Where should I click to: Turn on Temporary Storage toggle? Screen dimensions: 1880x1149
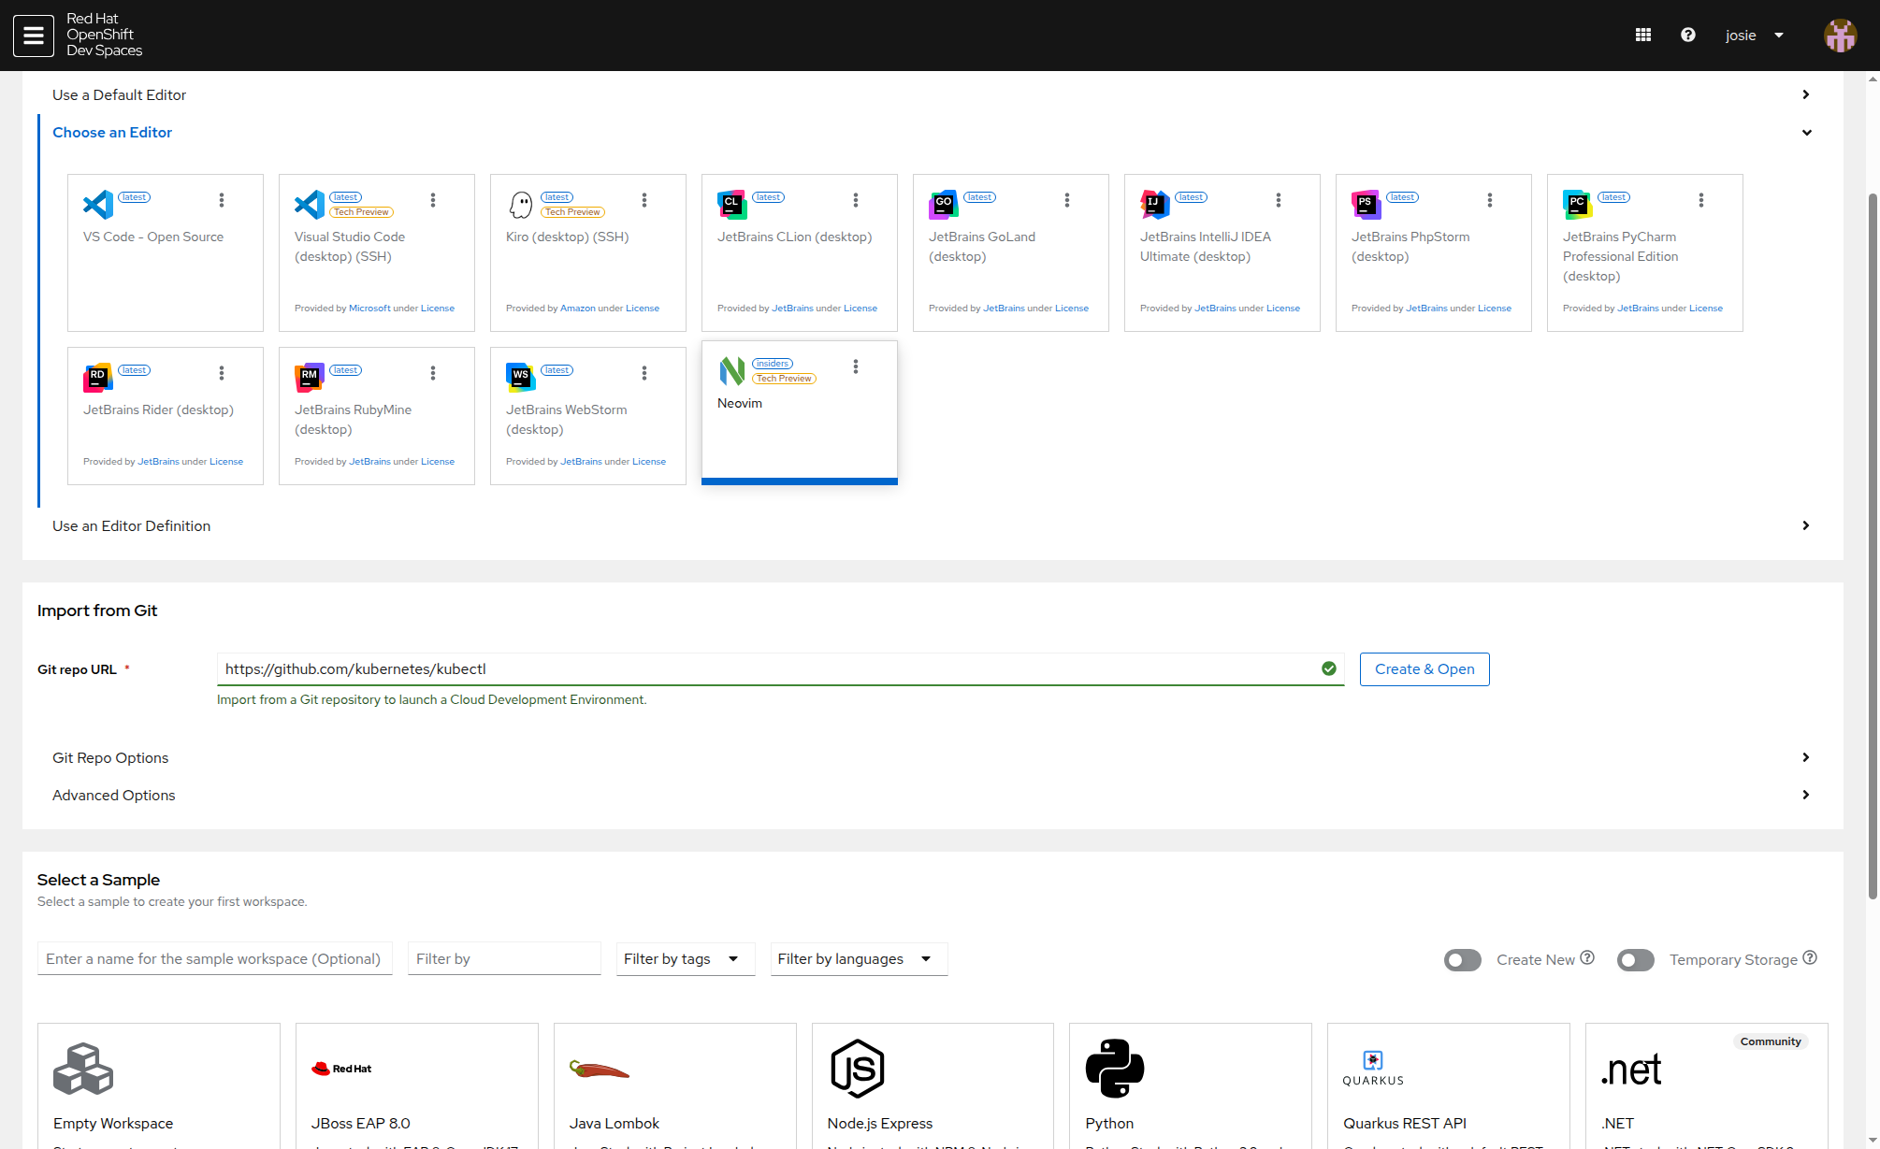(x=1635, y=960)
